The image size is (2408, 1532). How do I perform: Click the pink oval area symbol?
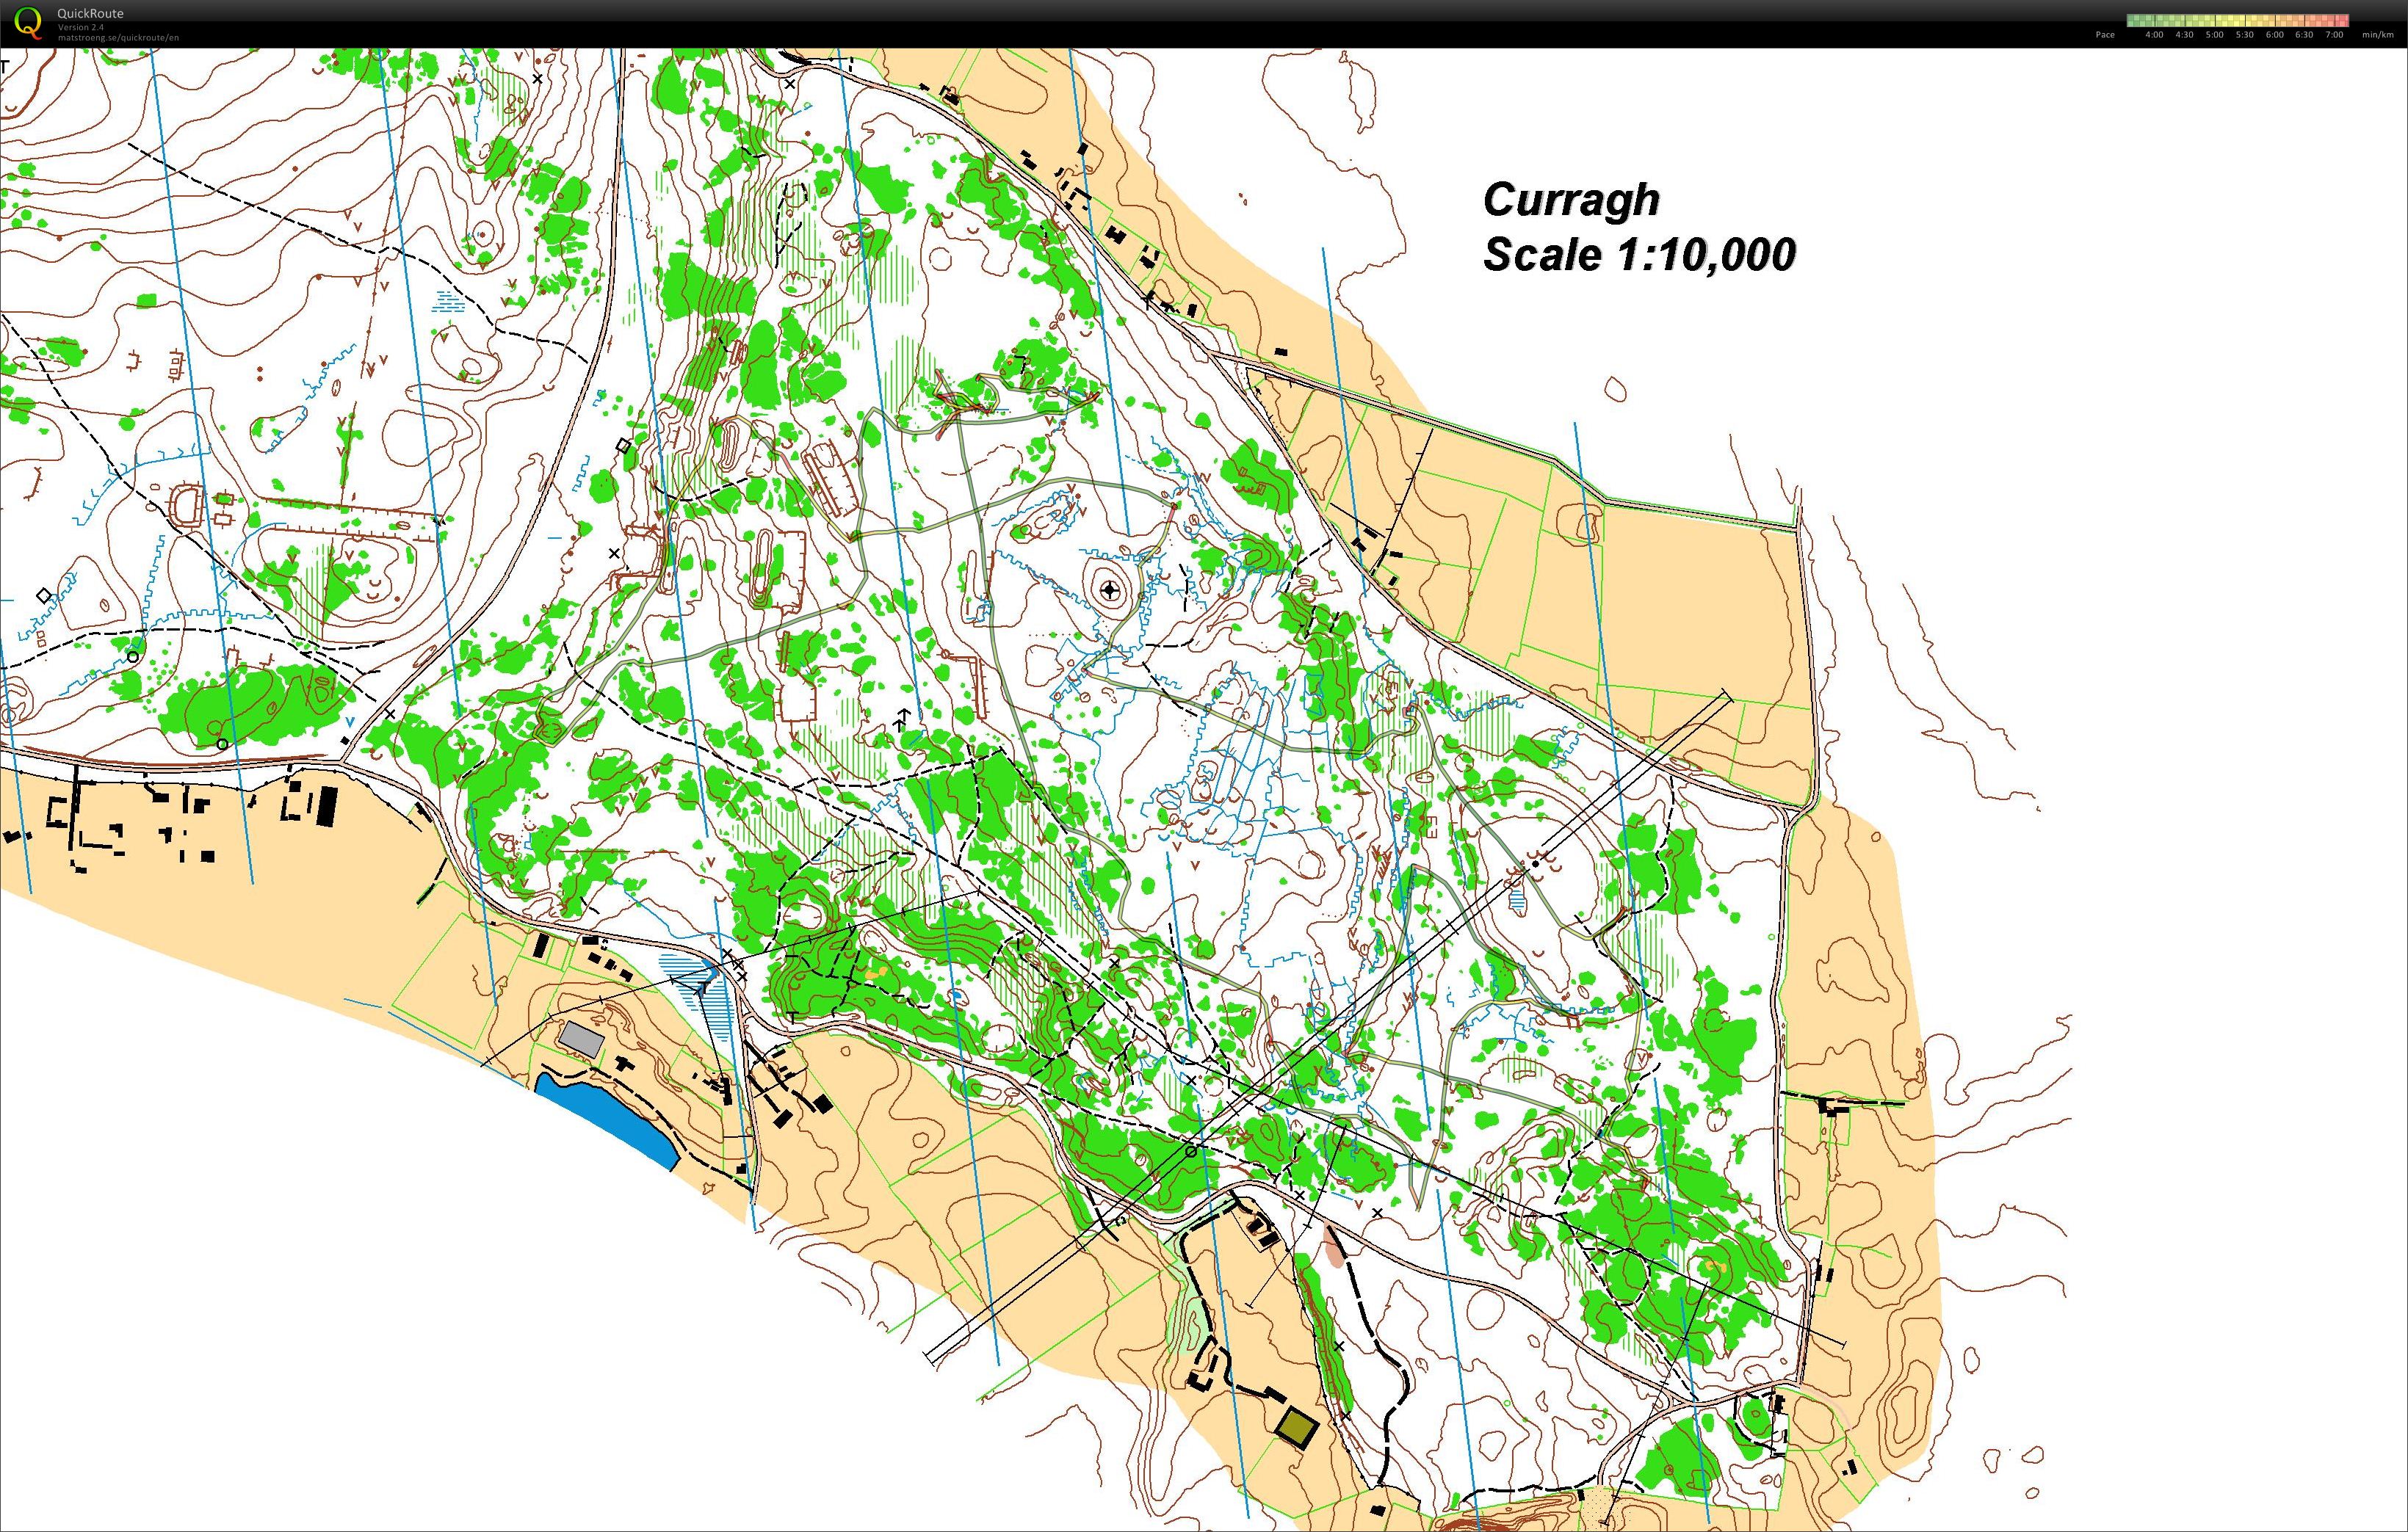[x=1335, y=1246]
